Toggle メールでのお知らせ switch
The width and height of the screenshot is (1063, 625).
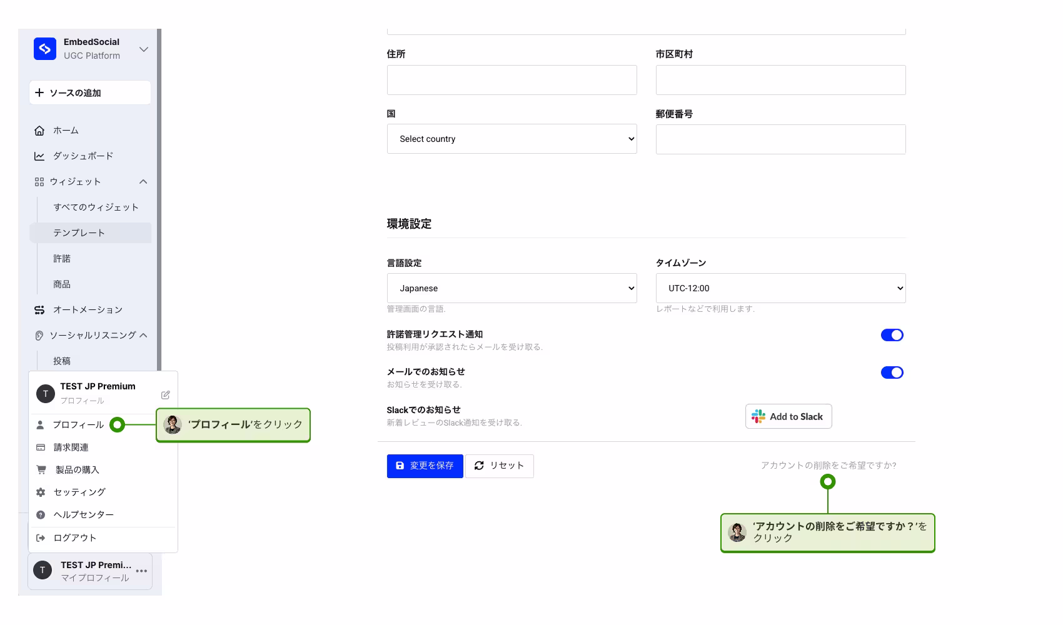[892, 372]
